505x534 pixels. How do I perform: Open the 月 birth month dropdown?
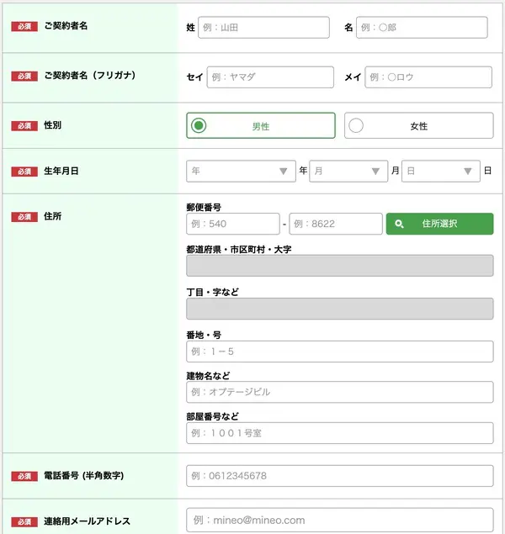click(x=348, y=172)
